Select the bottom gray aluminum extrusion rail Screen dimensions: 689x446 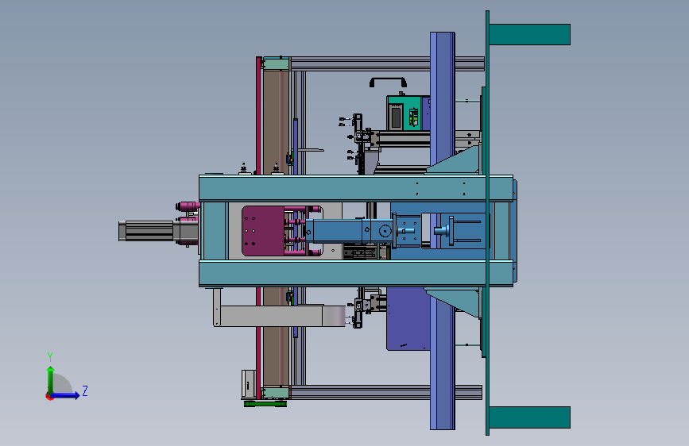pyautogui.click(x=385, y=393)
